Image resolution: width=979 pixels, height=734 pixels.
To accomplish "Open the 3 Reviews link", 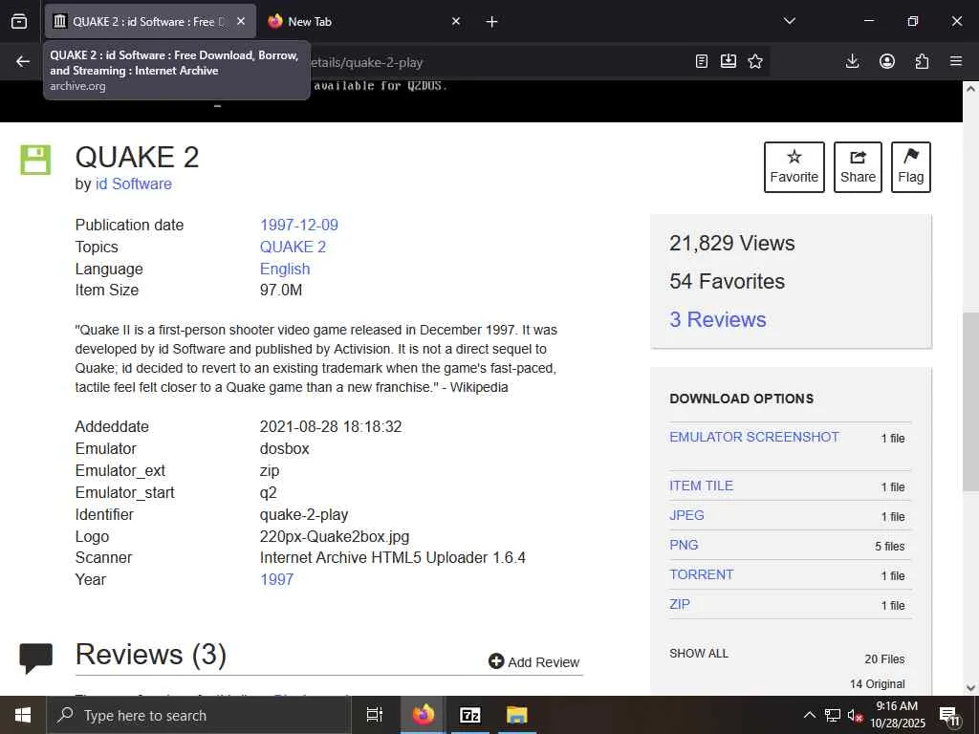I will coord(718,319).
